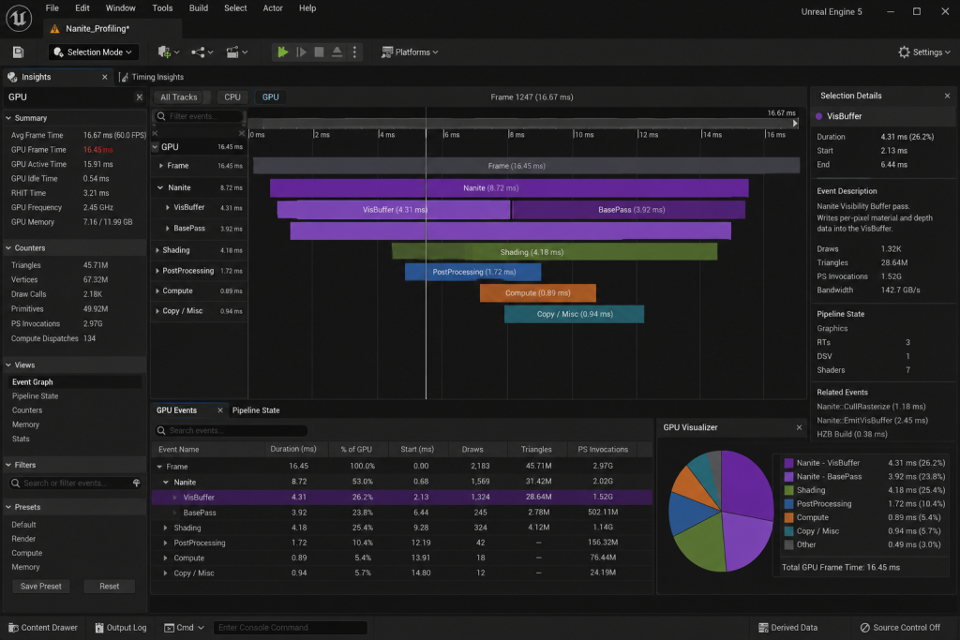Screen dimensions: 960x640
Task: Click the Nanite - VisBuffer legend swatch
Action: 789,463
